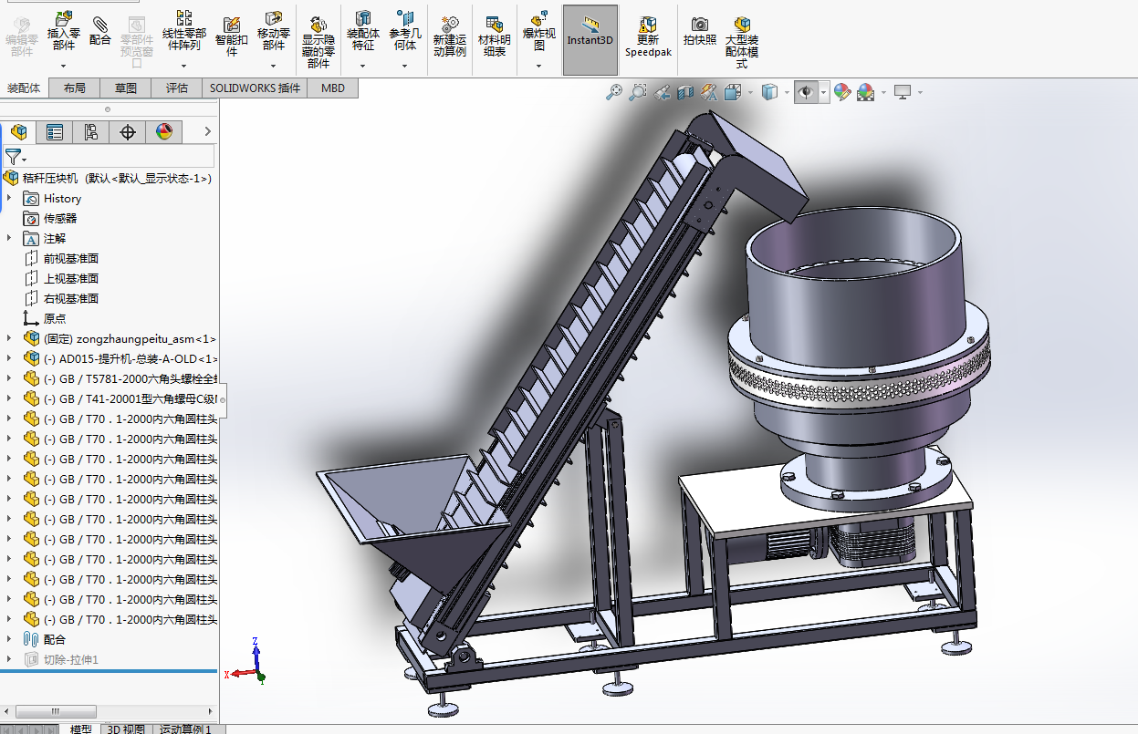1138x734 pixels.
Task: Select the Zoom to Area tool
Action: (637, 91)
